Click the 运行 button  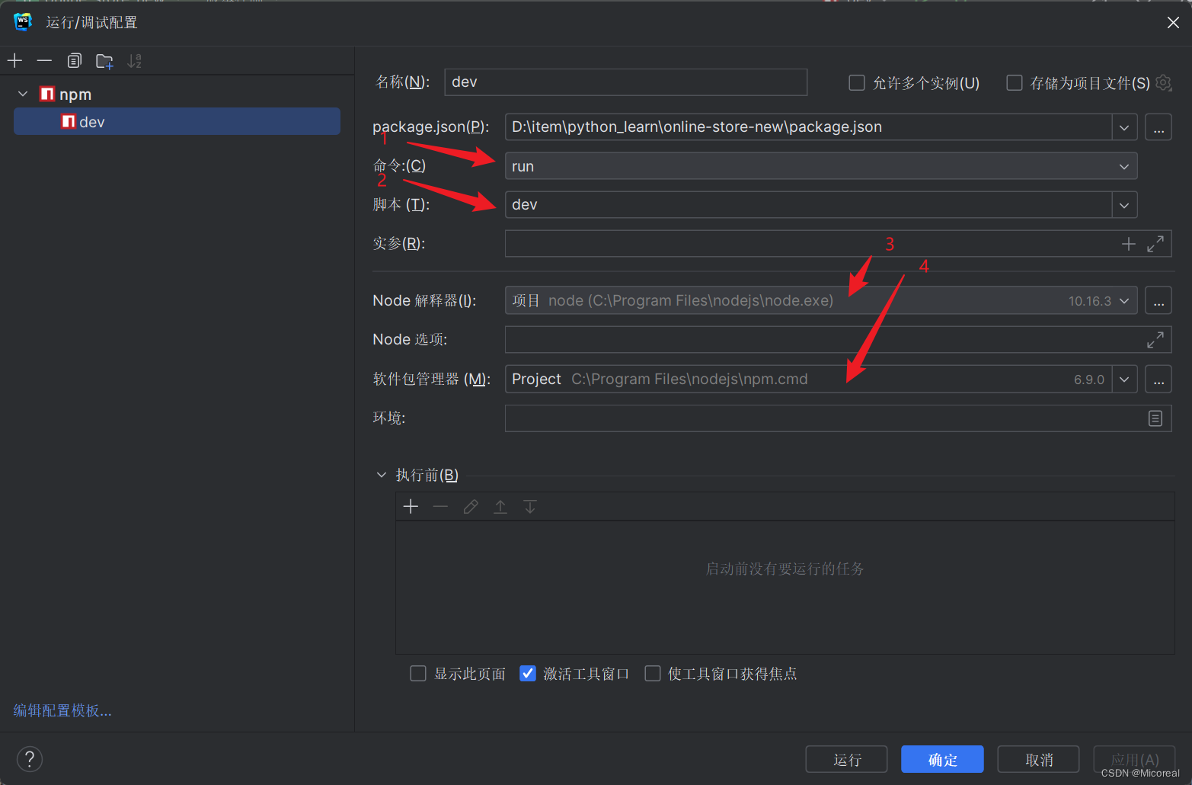(x=847, y=760)
